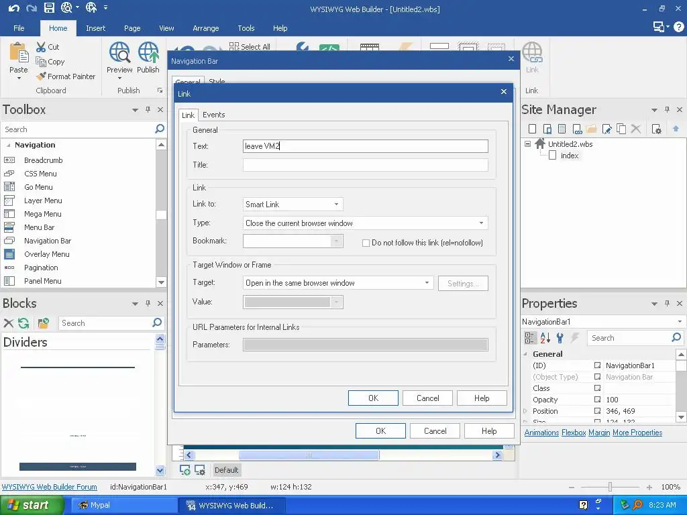
Task: Open the Animations link in Properties
Action: click(x=541, y=433)
